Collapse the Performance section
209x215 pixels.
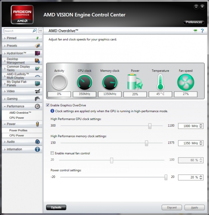tap(15, 106)
